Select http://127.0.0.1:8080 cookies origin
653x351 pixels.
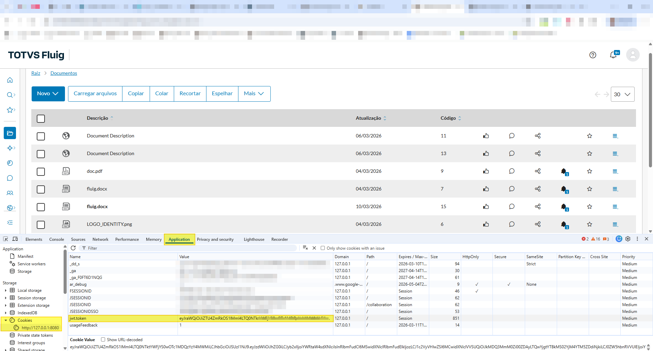40,328
